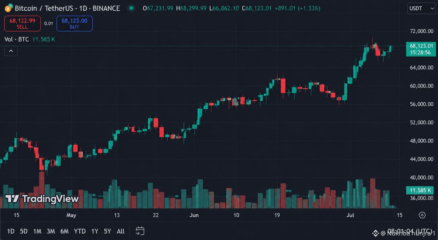Click the 52,000.00 price axis label
The height and width of the screenshot is (240, 438).
(x=421, y=122)
